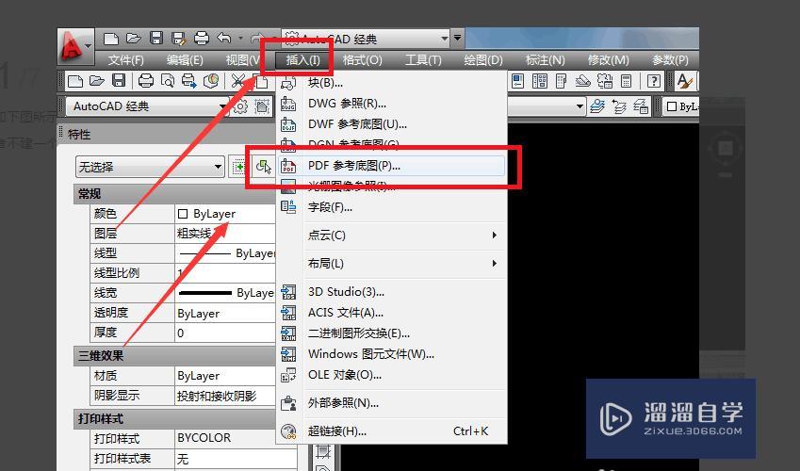
Task: Open the Sheet Set Manager icon
Action: click(582, 81)
